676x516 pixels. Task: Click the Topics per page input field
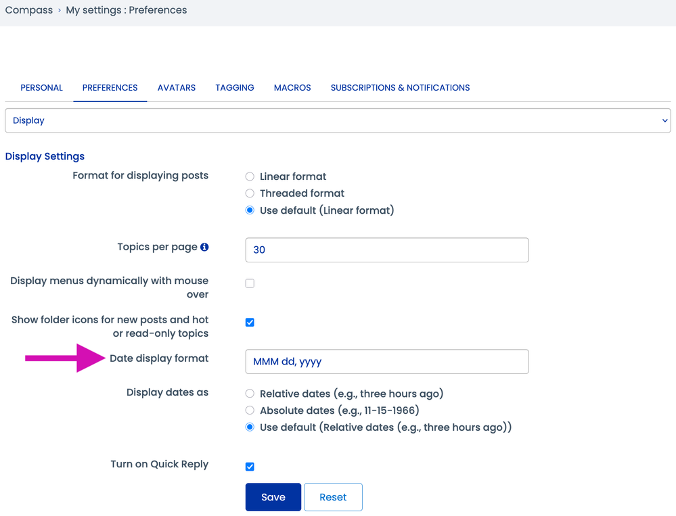tap(386, 250)
